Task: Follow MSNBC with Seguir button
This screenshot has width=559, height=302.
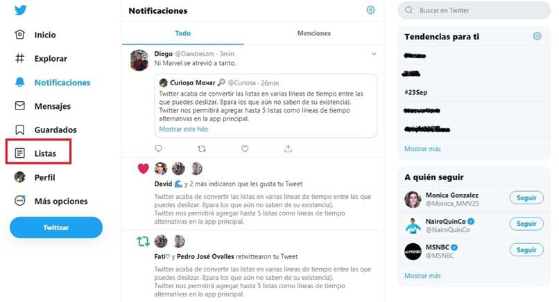Action: click(526, 249)
